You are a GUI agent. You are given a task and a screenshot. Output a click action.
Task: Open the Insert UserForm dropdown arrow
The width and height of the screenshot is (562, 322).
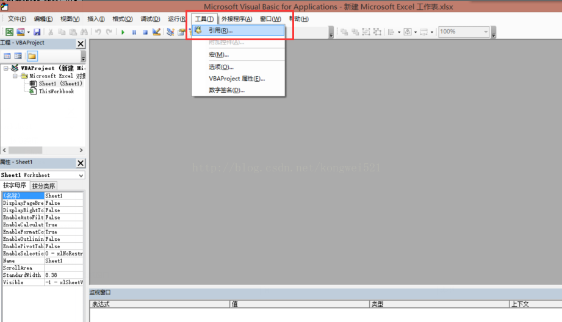point(28,32)
